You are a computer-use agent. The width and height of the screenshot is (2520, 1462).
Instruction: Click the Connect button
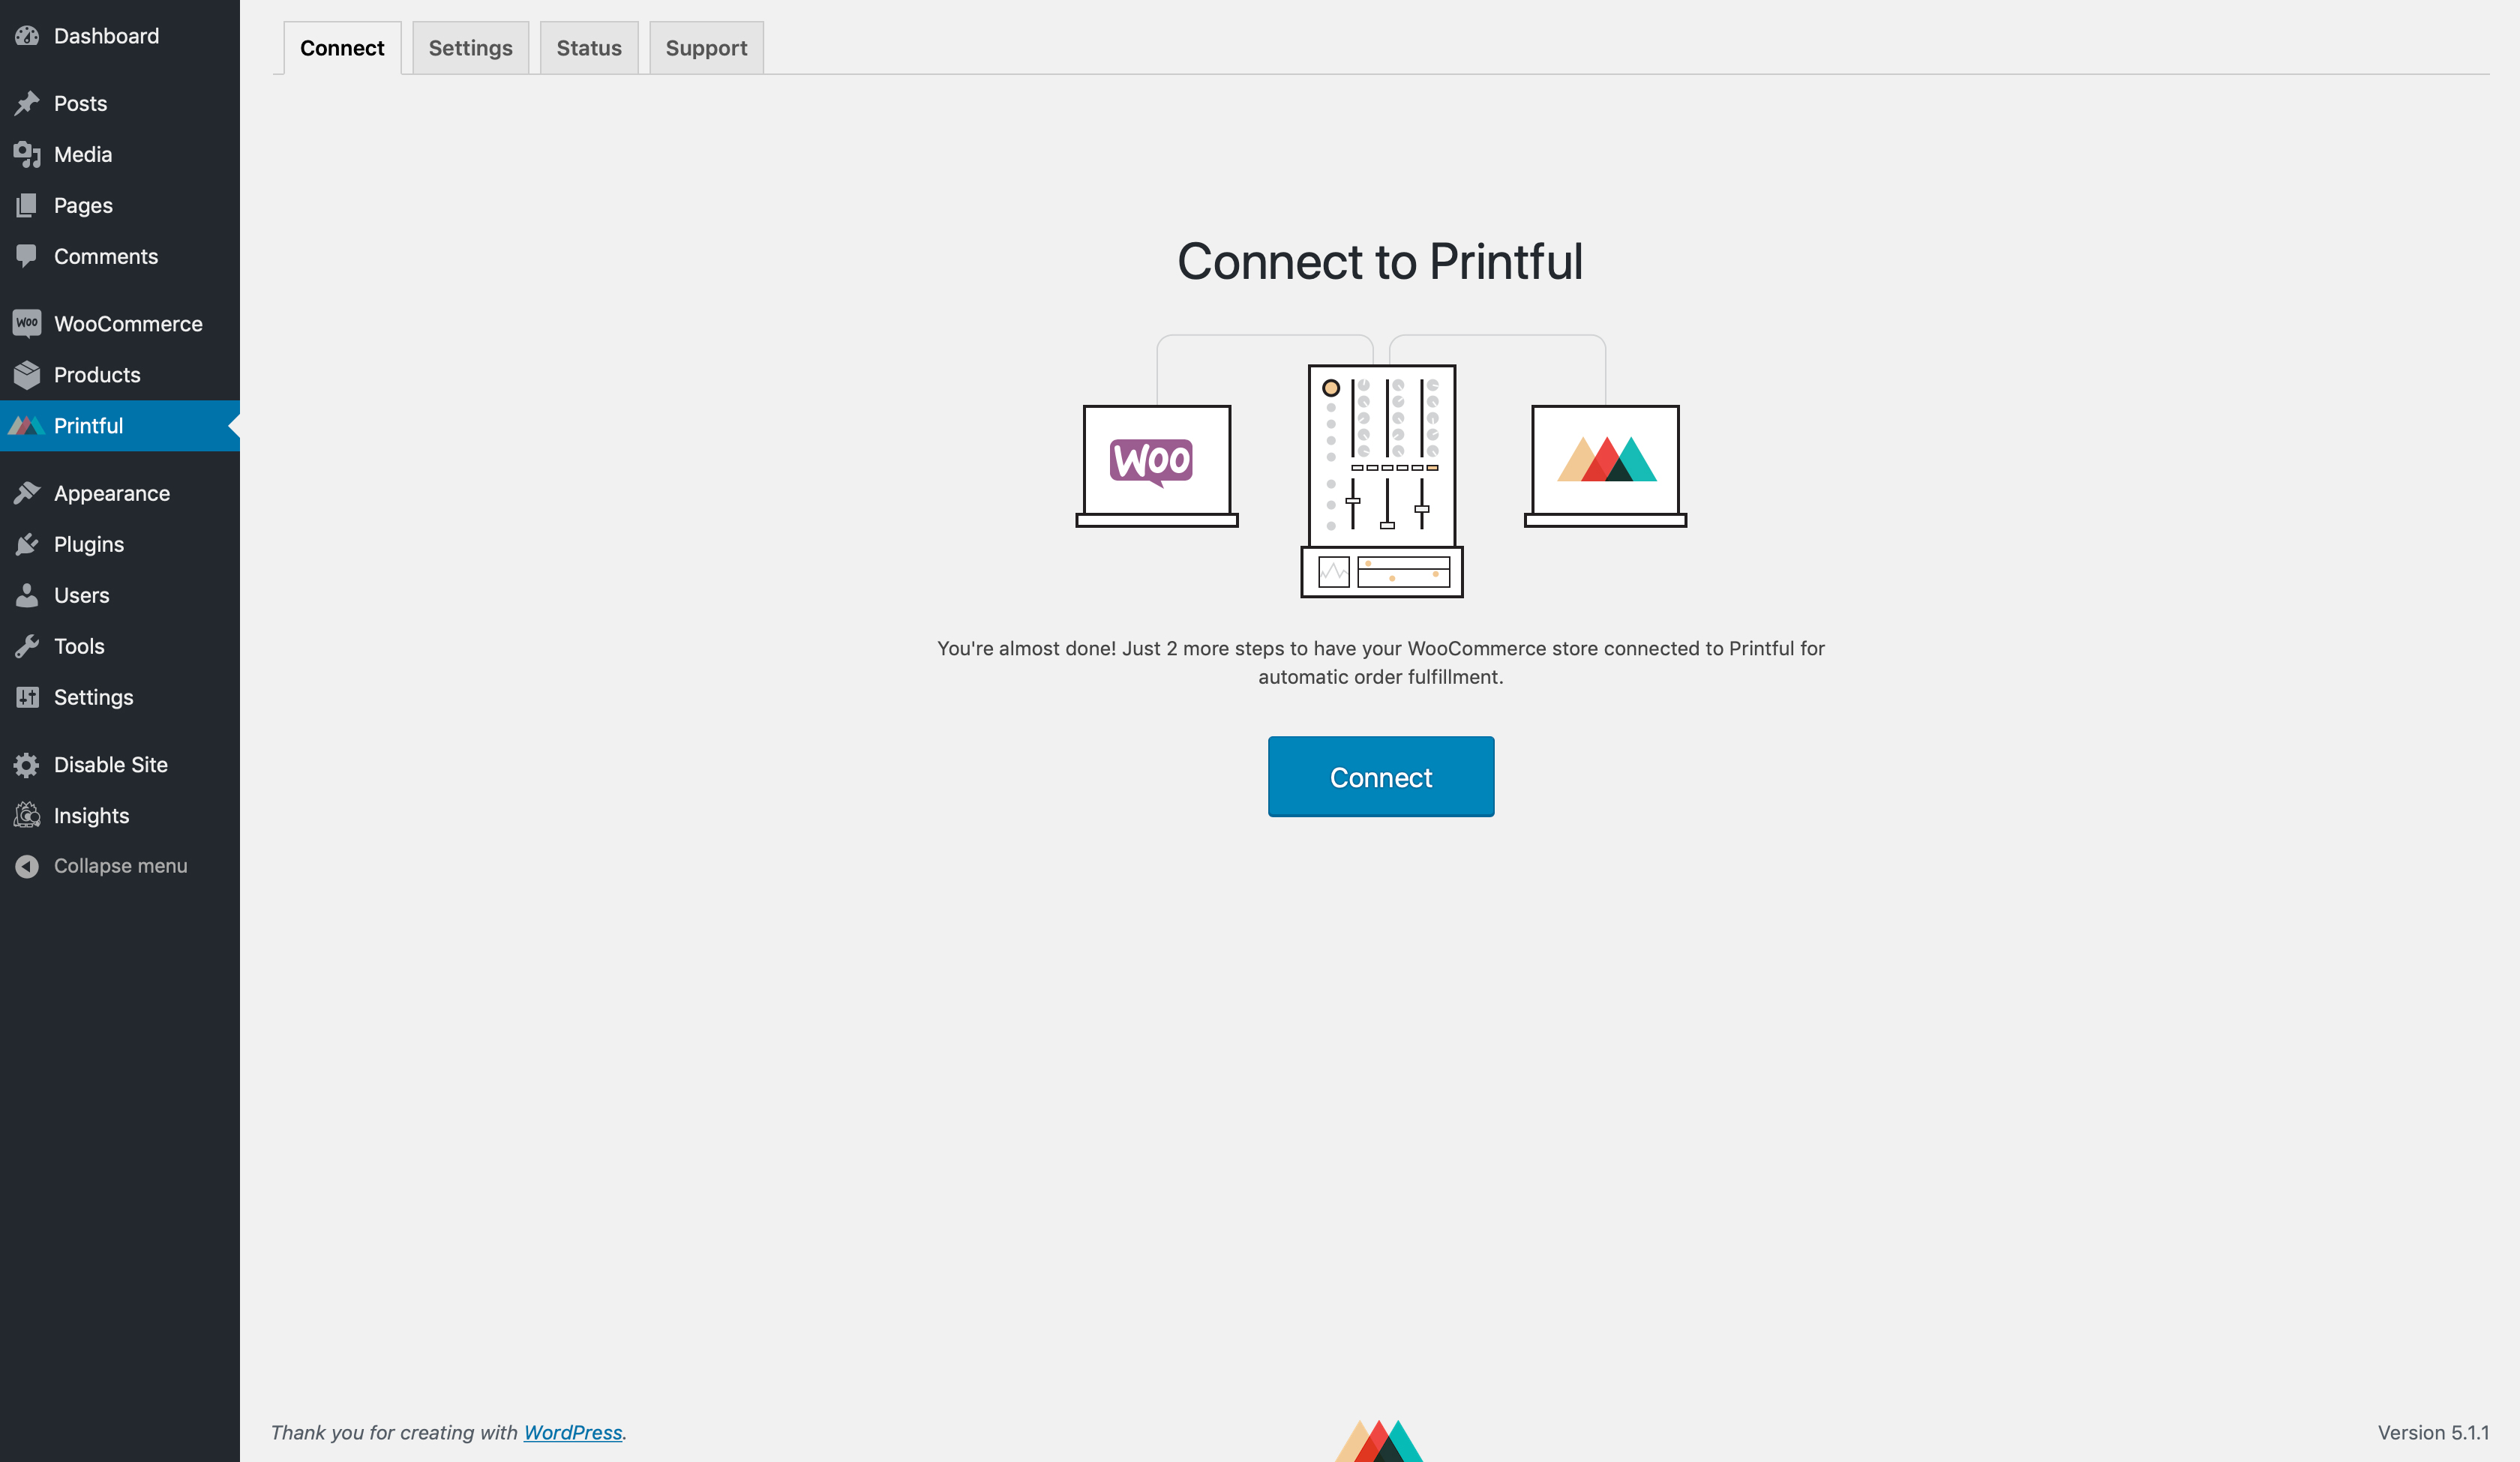1380,774
